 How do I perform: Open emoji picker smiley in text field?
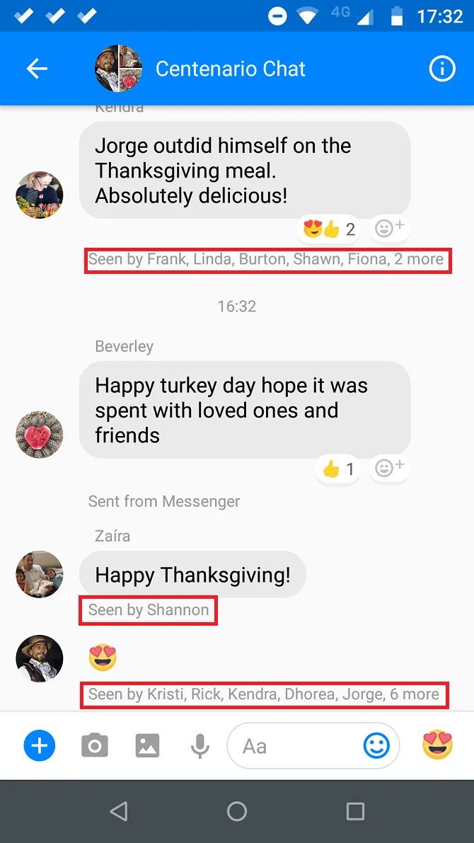pyautogui.click(x=377, y=746)
